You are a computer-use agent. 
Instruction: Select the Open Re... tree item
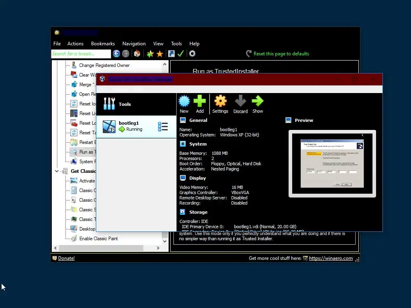tap(87, 94)
